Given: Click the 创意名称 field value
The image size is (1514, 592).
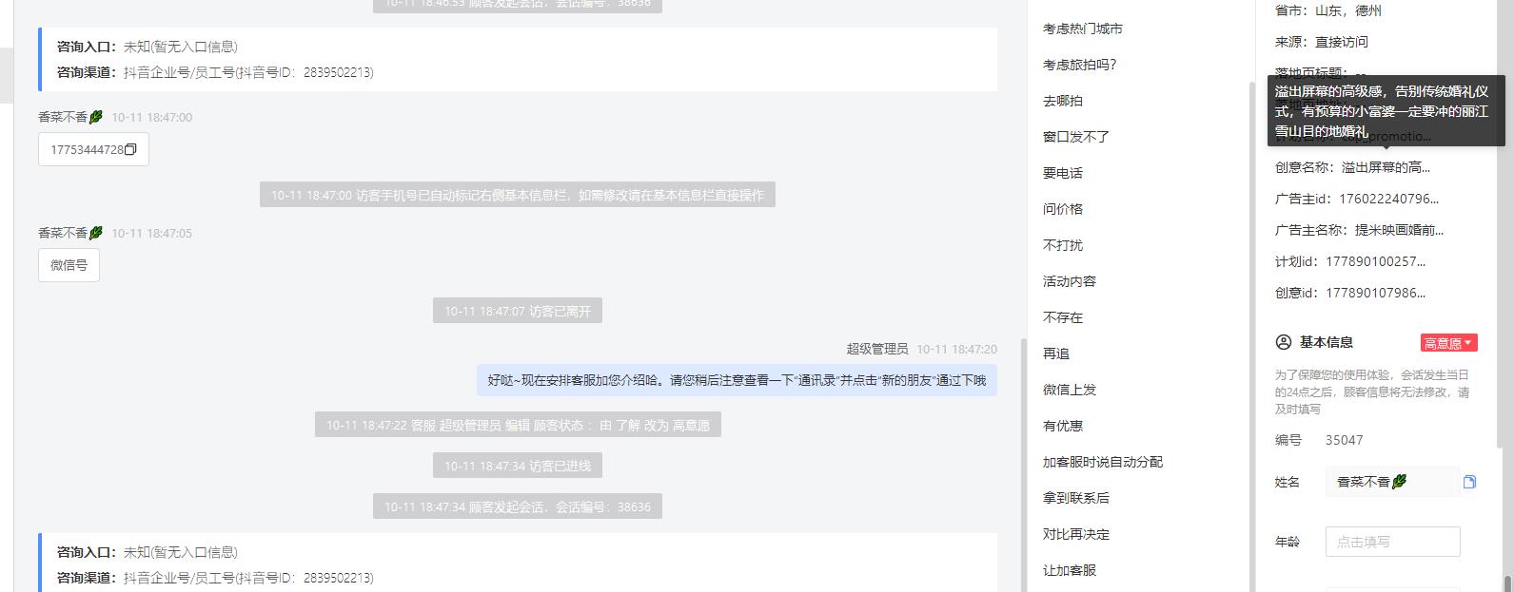Looking at the screenshot, I should coord(1386,167).
